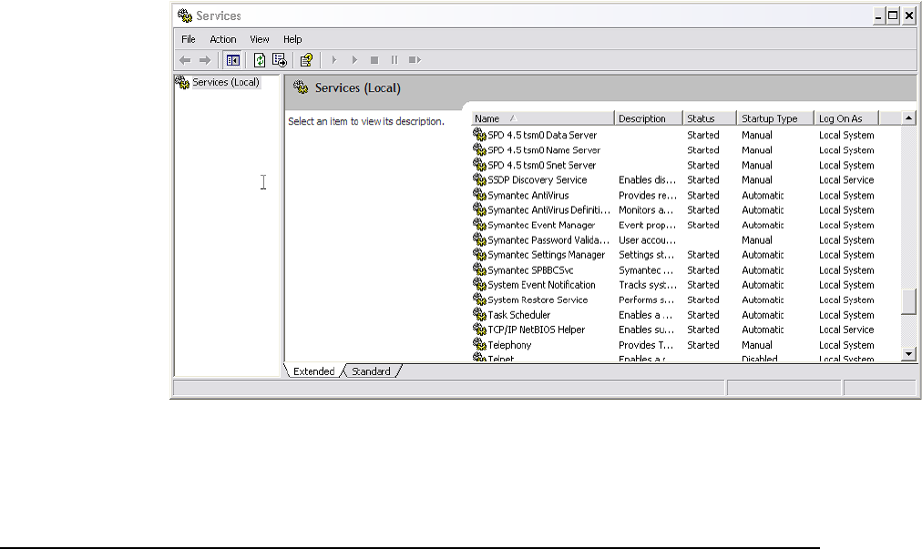The height and width of the screenshot is (549, 922).
Task: Click the Back arrow toolbar button
Action: point(185,60)
